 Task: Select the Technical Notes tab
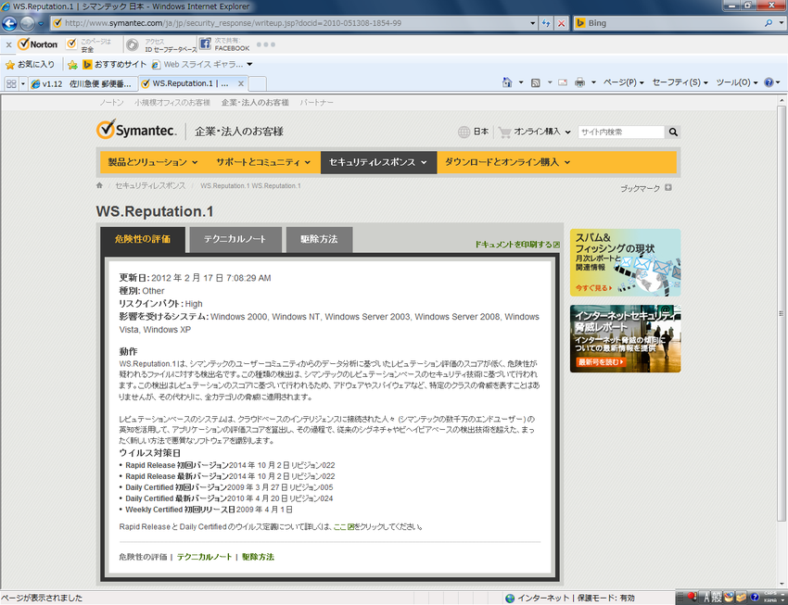235,239
